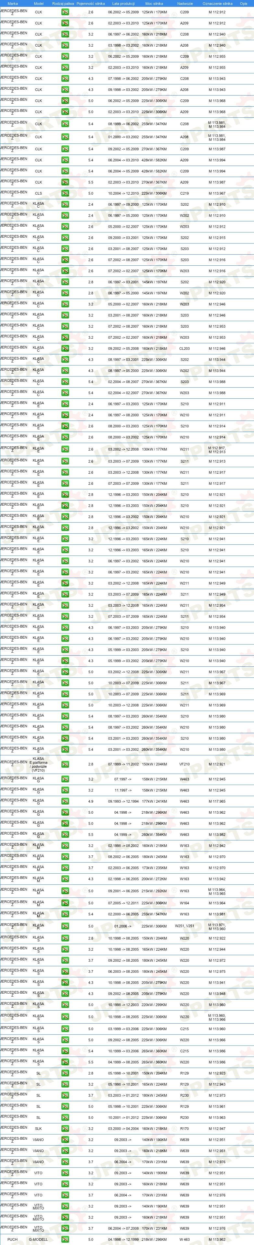
Task: Click the 220kW / 299KM power cell
Action: tap(154, 1005)
